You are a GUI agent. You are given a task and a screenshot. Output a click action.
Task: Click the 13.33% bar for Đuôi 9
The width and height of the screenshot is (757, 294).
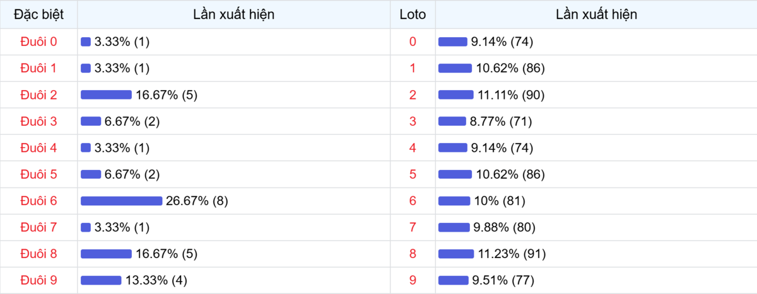click(101, 280)
